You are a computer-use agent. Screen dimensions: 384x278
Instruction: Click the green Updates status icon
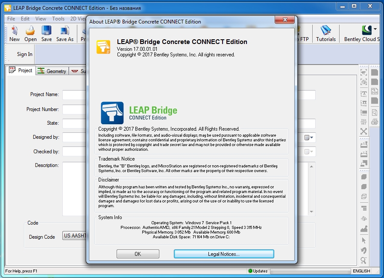(x=250, y=271)
